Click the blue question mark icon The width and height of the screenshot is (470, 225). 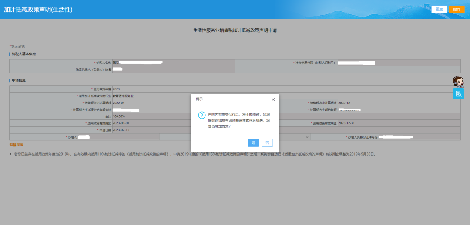(201, 115)
